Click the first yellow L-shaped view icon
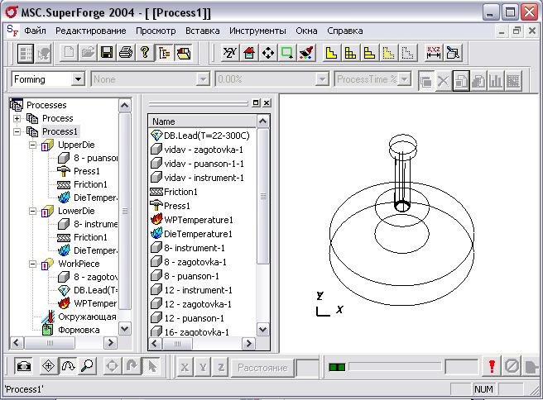The image size is (543, 400). tap(331, 53)
